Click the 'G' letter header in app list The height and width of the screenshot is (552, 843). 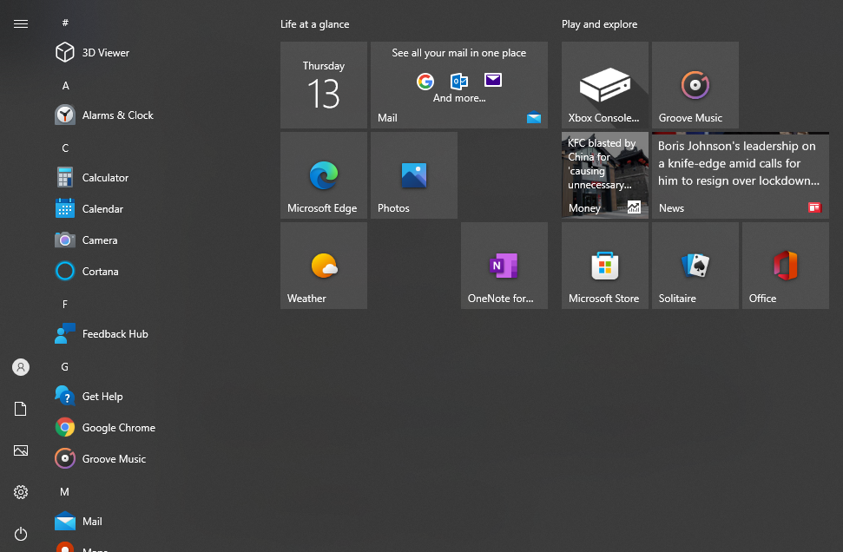click(x=64, y=366)
